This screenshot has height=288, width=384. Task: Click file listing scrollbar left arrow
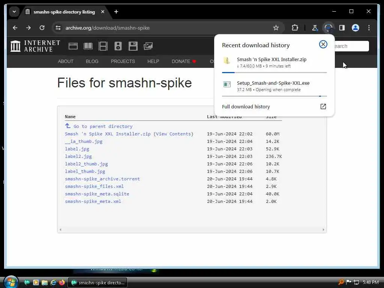[60, 229]
